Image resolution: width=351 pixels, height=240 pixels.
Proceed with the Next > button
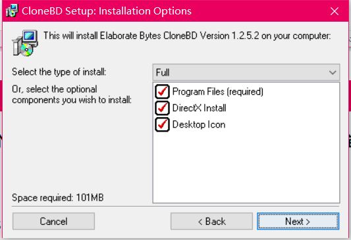coord(298,221)
